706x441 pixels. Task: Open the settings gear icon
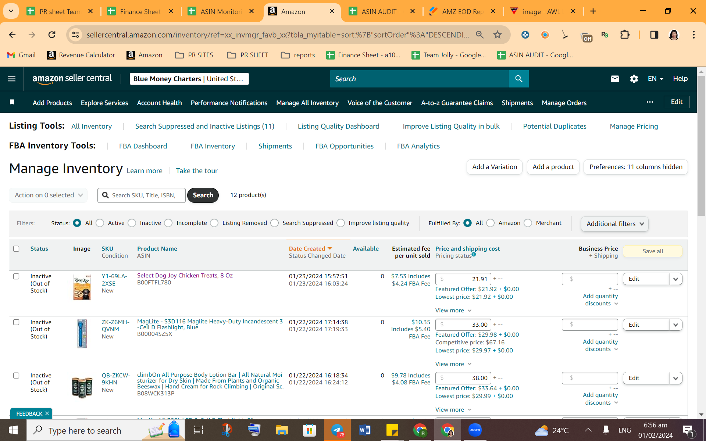[634, 79]
